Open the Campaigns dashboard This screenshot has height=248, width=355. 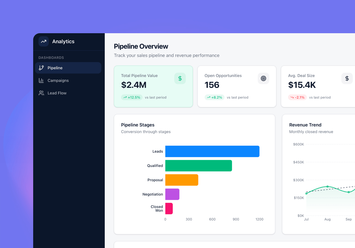[58, 81]
